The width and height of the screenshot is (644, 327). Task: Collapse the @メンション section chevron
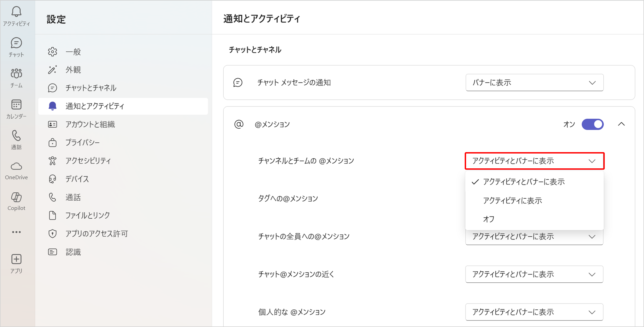point(621,124)
